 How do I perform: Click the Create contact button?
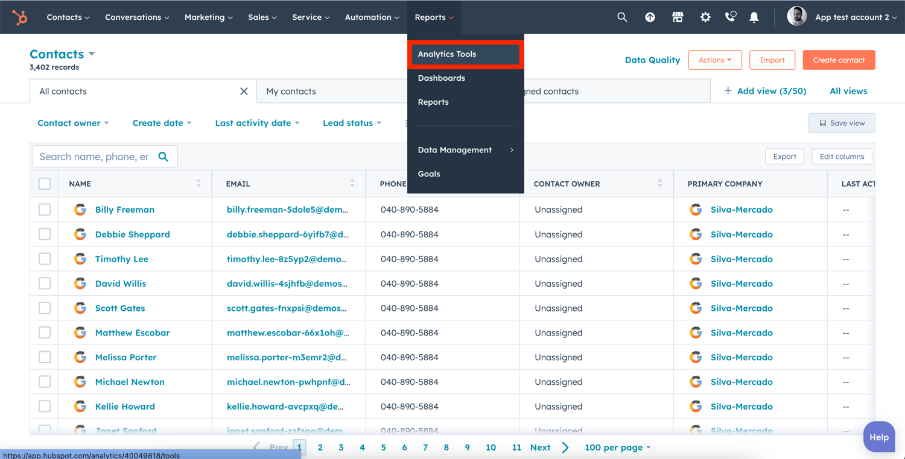[839, 60]
